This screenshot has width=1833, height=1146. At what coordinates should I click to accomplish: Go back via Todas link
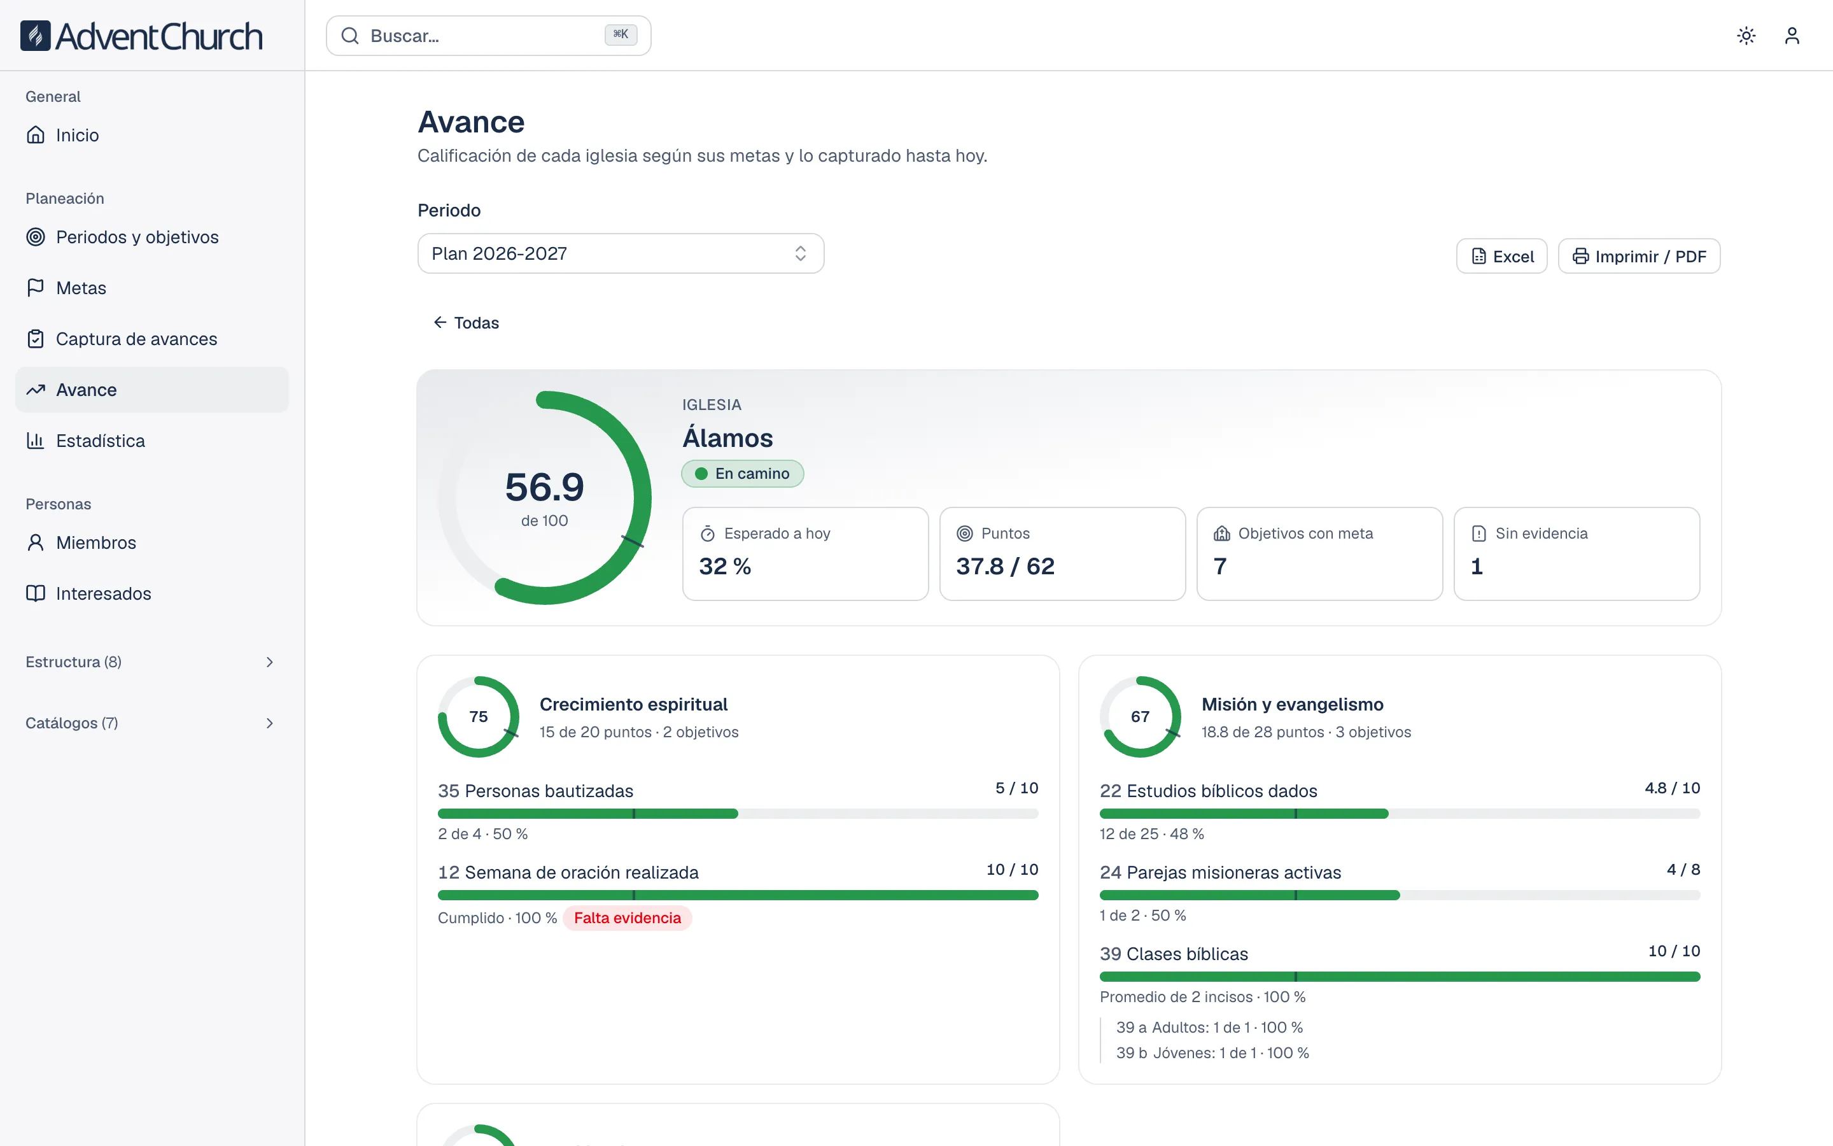[x=466, y=323]
